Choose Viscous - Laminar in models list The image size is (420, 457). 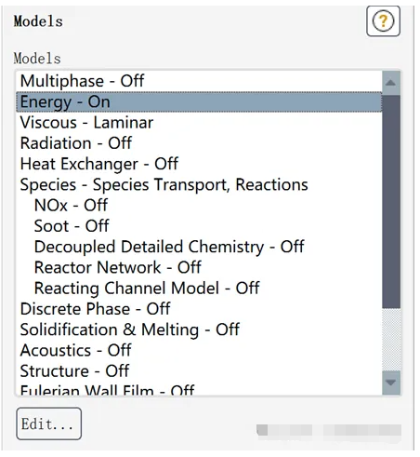point(199,123)
